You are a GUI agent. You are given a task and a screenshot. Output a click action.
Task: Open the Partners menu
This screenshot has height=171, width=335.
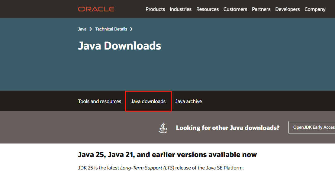[x=261, y=9]
